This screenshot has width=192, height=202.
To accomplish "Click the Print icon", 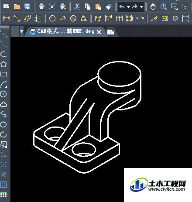I will click(41, 7).
